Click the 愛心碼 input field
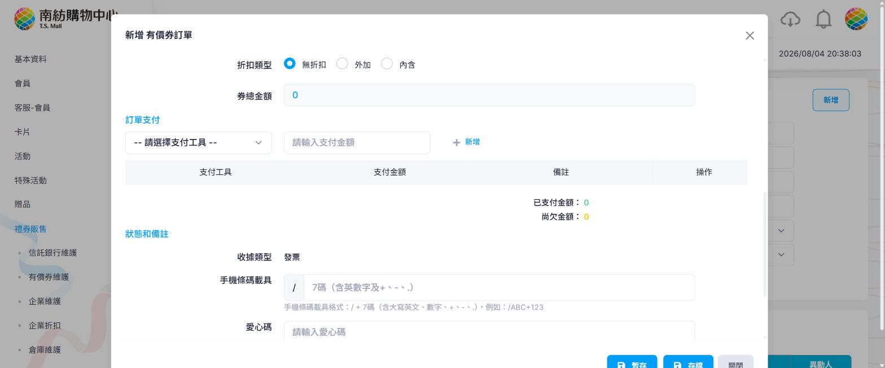This screenshot has width=885, height=368. (489, 331)
